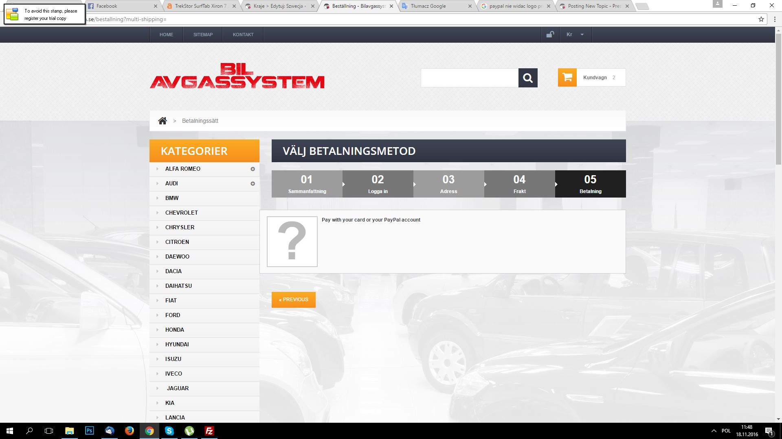Switch to the Tłumacz Google tab
The height and width of the screenshot is (439, 782).
click(x=432, y=6)
